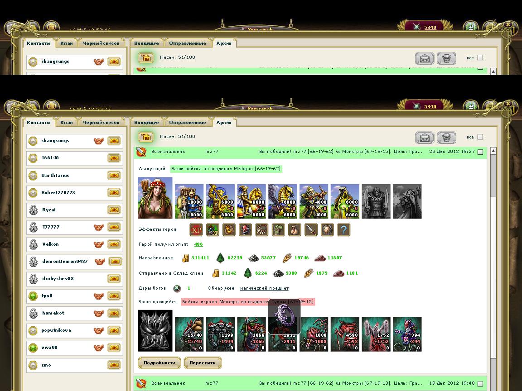The width and height of the screenshot is (522, 391).
Task: Click the handshake icon beside viva08
Action: click(x=98, y=348)
